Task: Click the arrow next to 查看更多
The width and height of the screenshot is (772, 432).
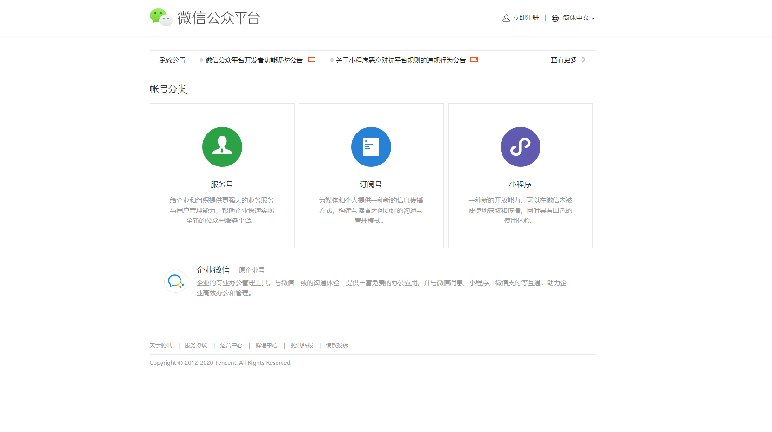Action: click(584, 60)
